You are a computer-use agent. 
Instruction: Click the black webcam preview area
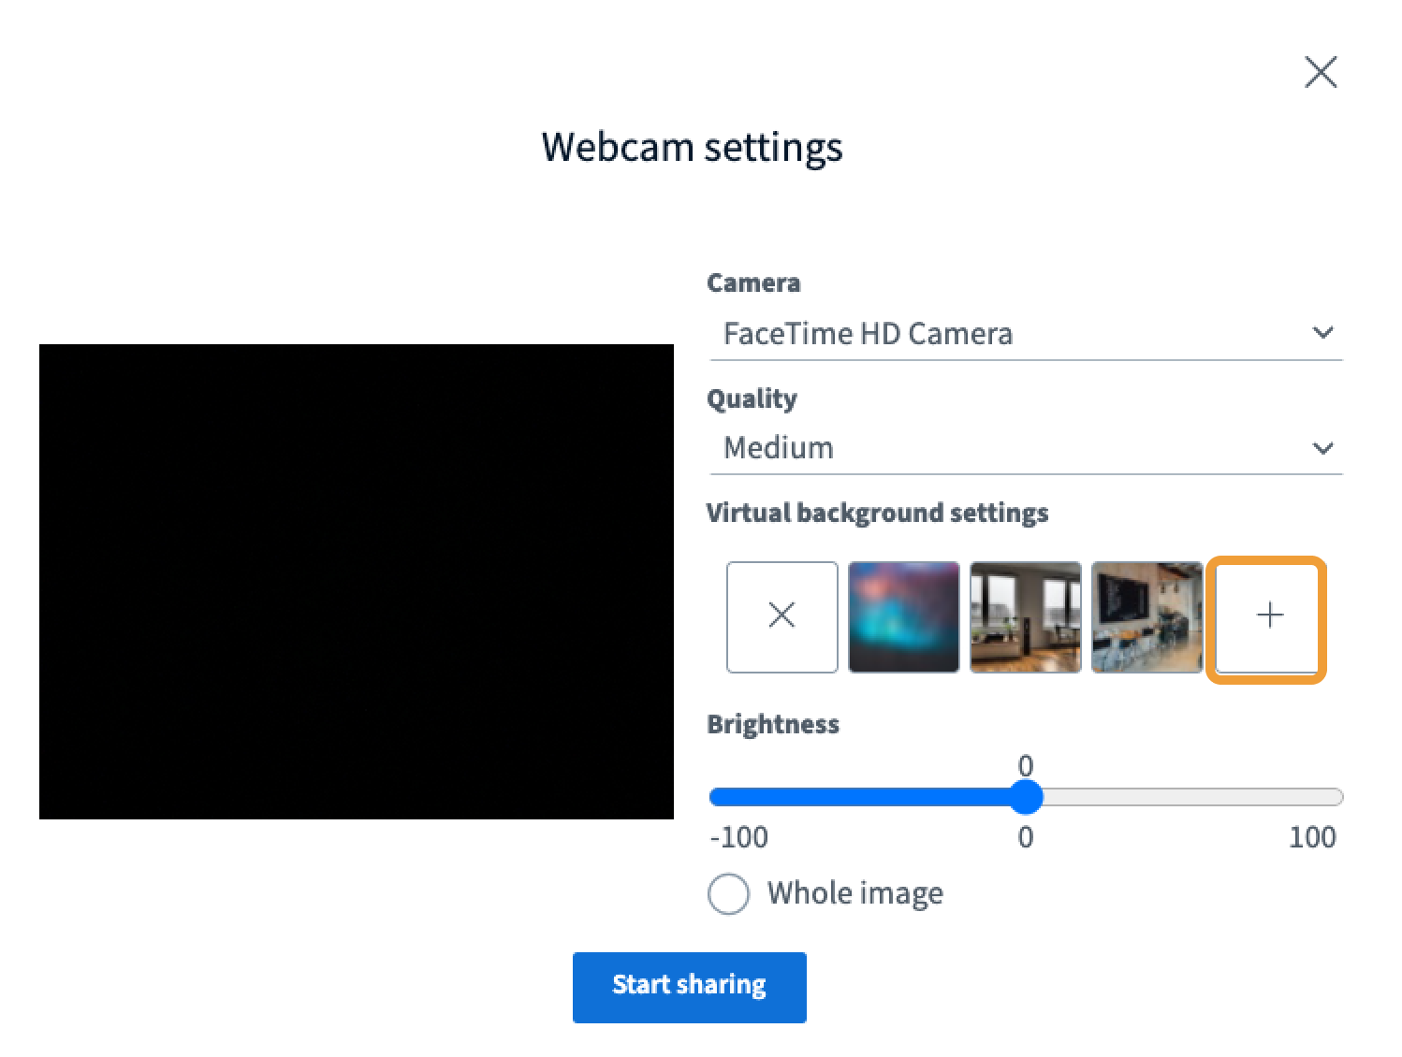(356, 581)
